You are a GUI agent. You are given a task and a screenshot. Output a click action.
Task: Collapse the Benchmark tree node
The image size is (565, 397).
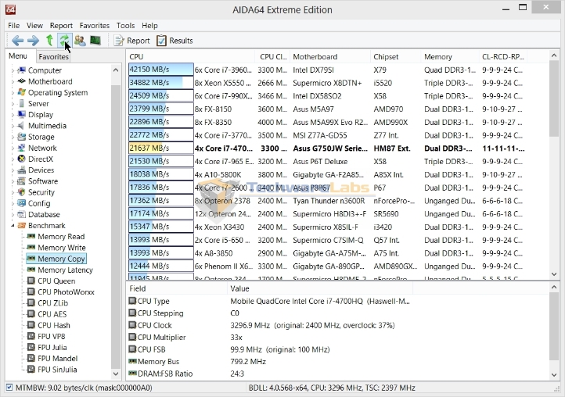(13, 226)
